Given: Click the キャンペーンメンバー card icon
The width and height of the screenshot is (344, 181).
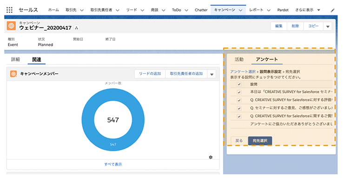Looking at the screenshot, I should 13,74.
